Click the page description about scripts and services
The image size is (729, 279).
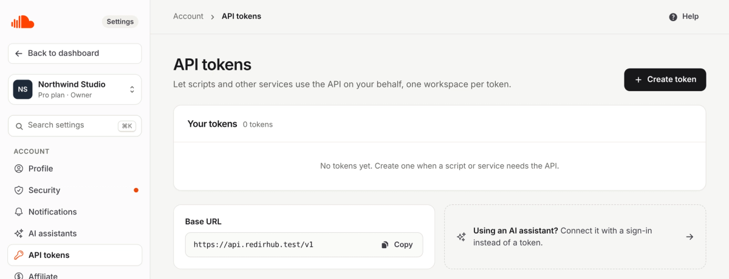point(342,84)
